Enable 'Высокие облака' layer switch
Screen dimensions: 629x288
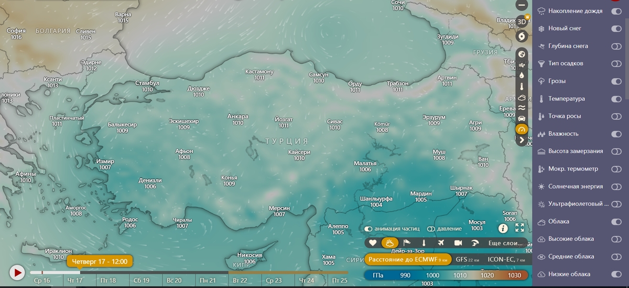pos(616,239)
